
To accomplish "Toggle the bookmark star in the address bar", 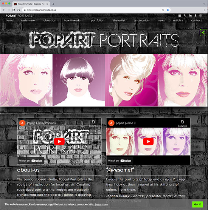I will click(x=168, y=10).
